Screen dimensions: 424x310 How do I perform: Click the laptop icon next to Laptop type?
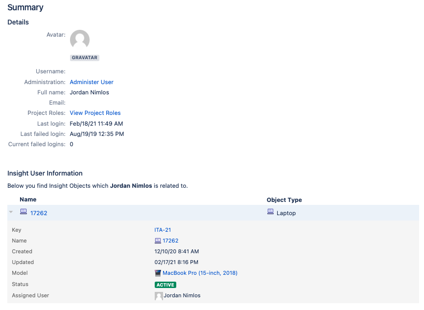270,211
